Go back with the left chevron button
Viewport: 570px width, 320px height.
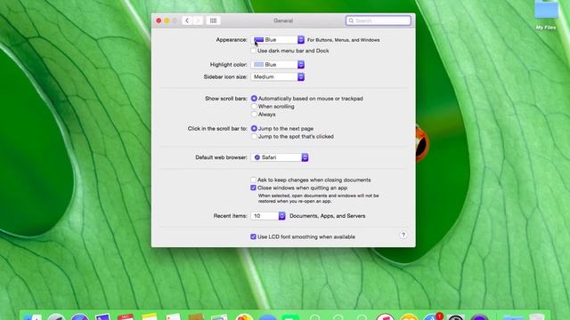pos(187,20)
